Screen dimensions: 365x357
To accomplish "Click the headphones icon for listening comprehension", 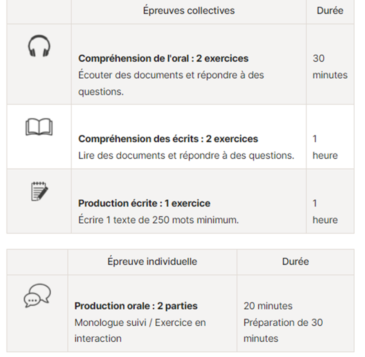I will (39, 46).
